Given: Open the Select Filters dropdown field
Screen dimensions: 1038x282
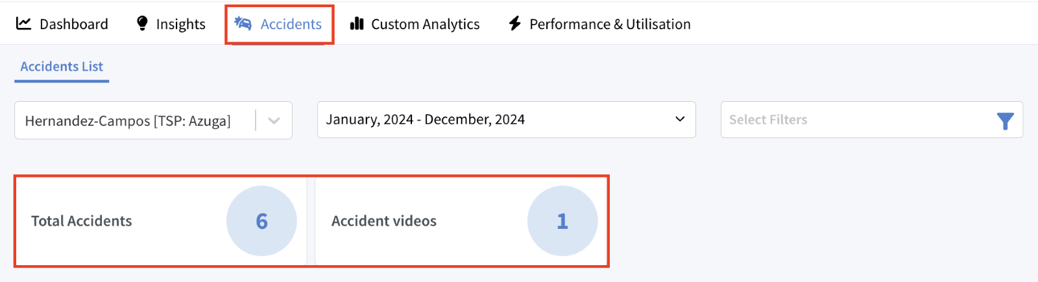Looking at the screenshot, I should coord(872,119).
